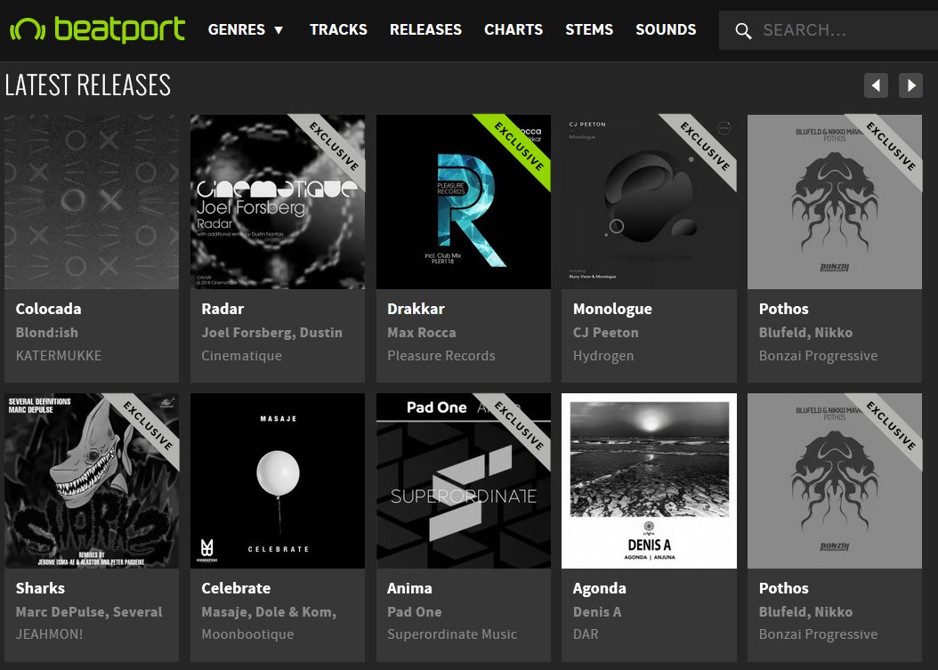View artist Denis A
The height and width of the screenshot is (670, 938).
point(597,612)
